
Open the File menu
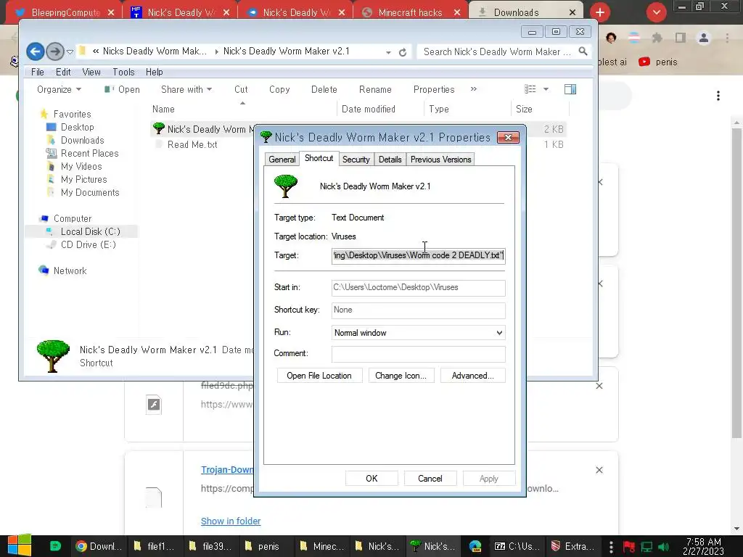(38, 72)
